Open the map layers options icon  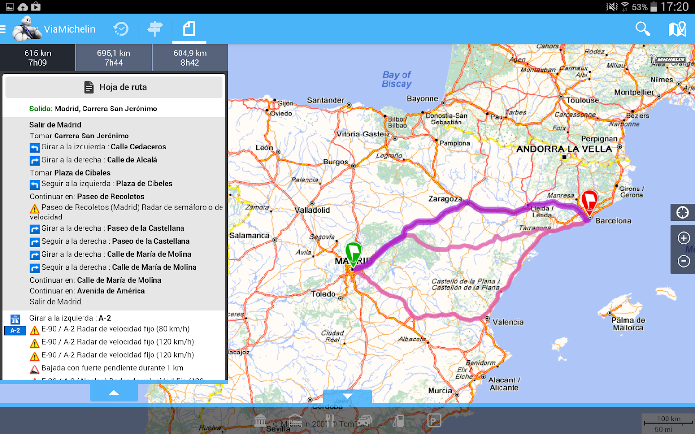pos(677,29)
